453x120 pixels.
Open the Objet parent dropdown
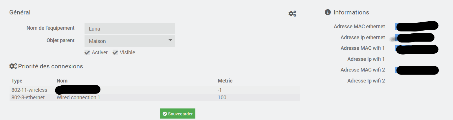point(130,41)
